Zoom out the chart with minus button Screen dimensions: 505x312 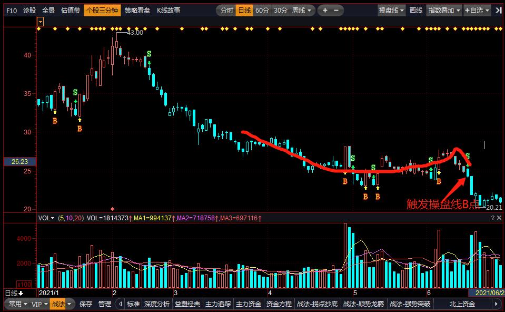click(x=336, y=11)
